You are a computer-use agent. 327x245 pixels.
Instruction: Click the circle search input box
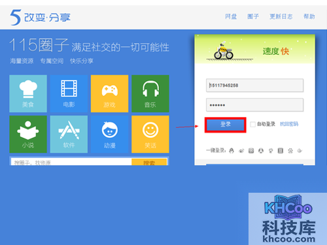71,162
